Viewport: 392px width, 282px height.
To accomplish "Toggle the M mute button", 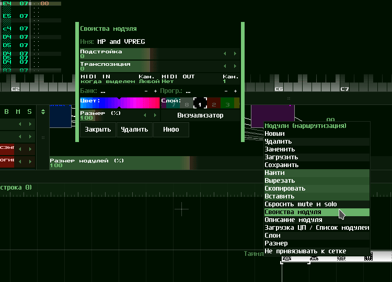I will coord(18,112).
